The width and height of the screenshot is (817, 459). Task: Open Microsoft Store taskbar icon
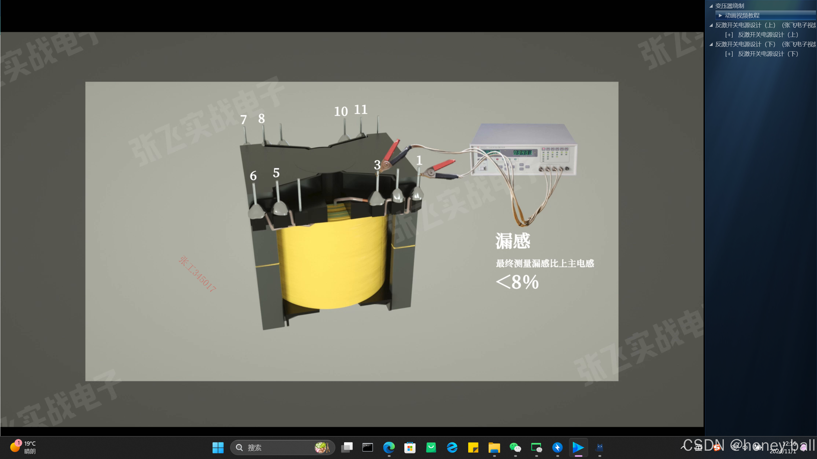point(410,448)
